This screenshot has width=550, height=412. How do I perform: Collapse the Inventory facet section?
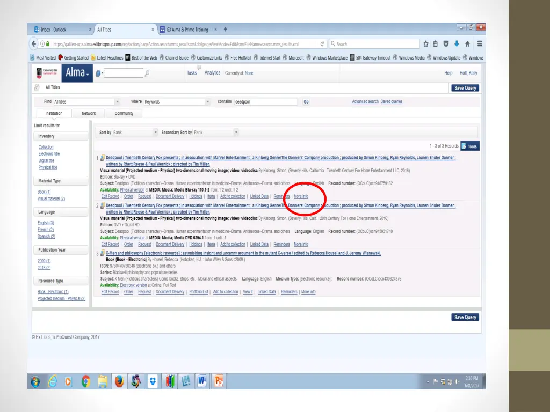pos(61,136)
